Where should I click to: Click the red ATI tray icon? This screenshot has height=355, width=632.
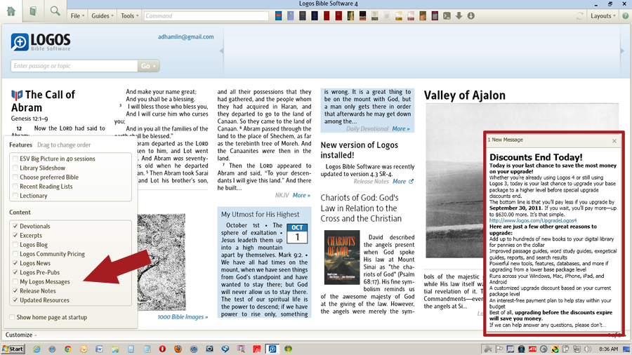(x=532, y=349)
